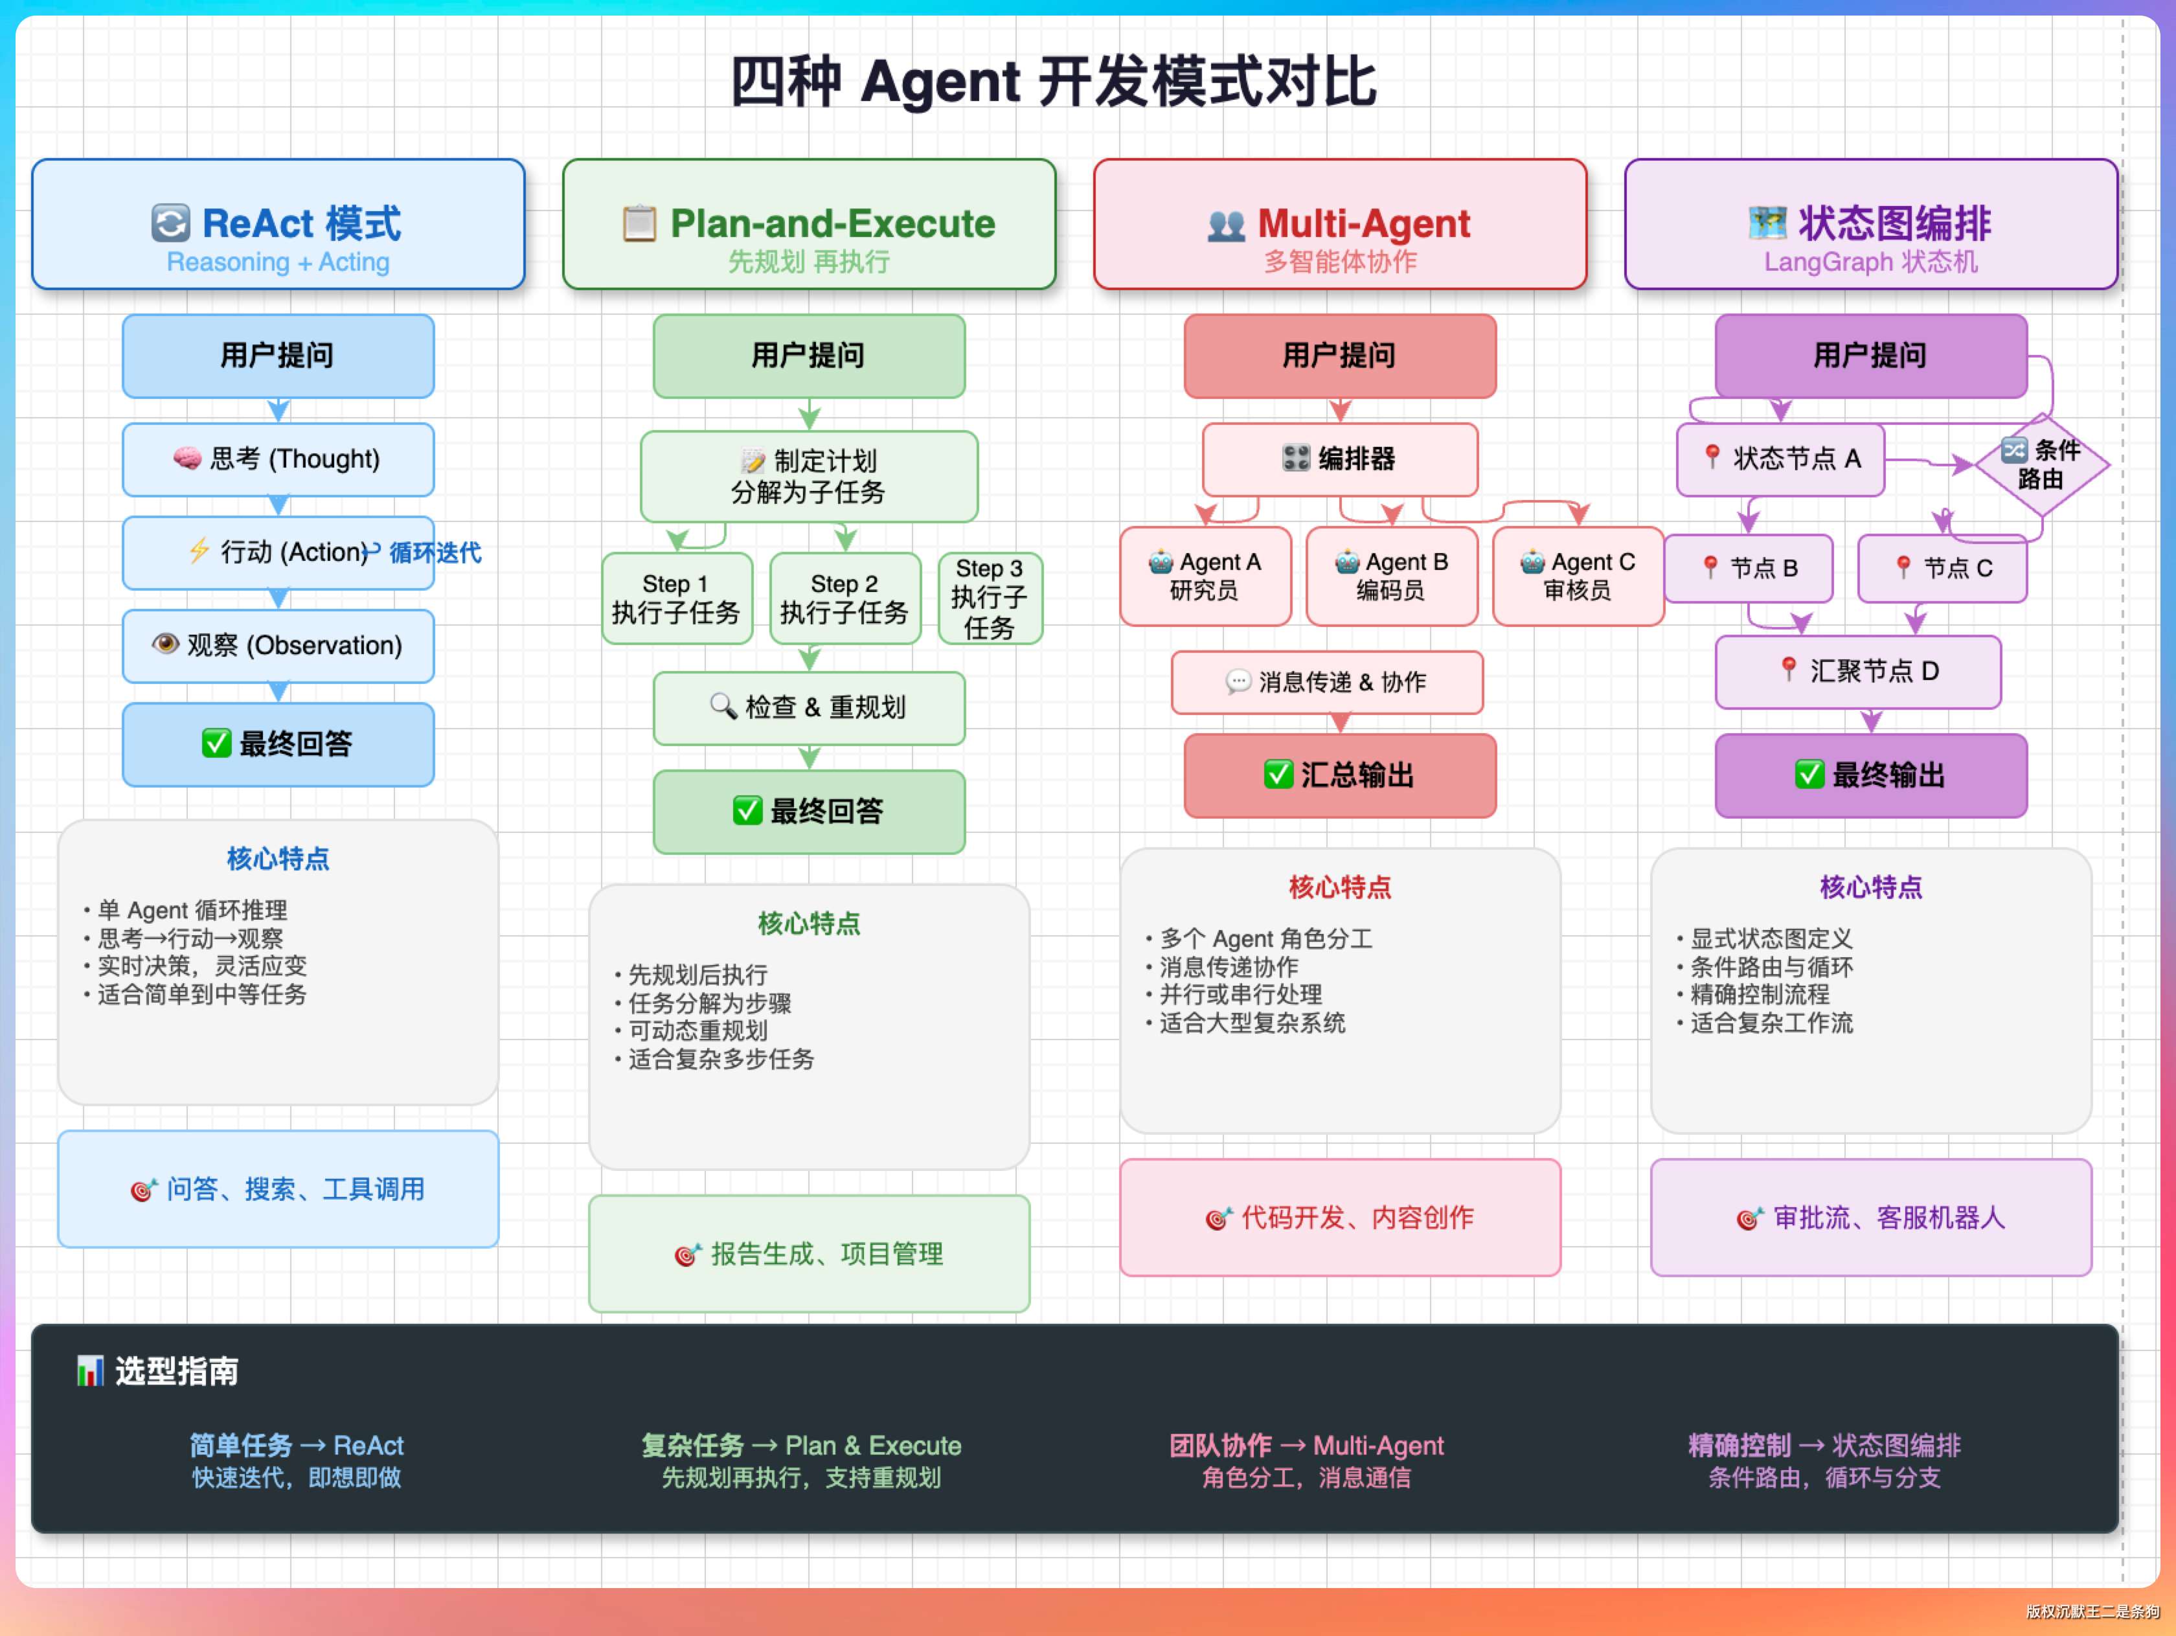Image resolution: width=2176 pixels, height=1636 pixels.
Task: Click the speech bubble icon in 消息传递 node
Action: pos(1238,681)
